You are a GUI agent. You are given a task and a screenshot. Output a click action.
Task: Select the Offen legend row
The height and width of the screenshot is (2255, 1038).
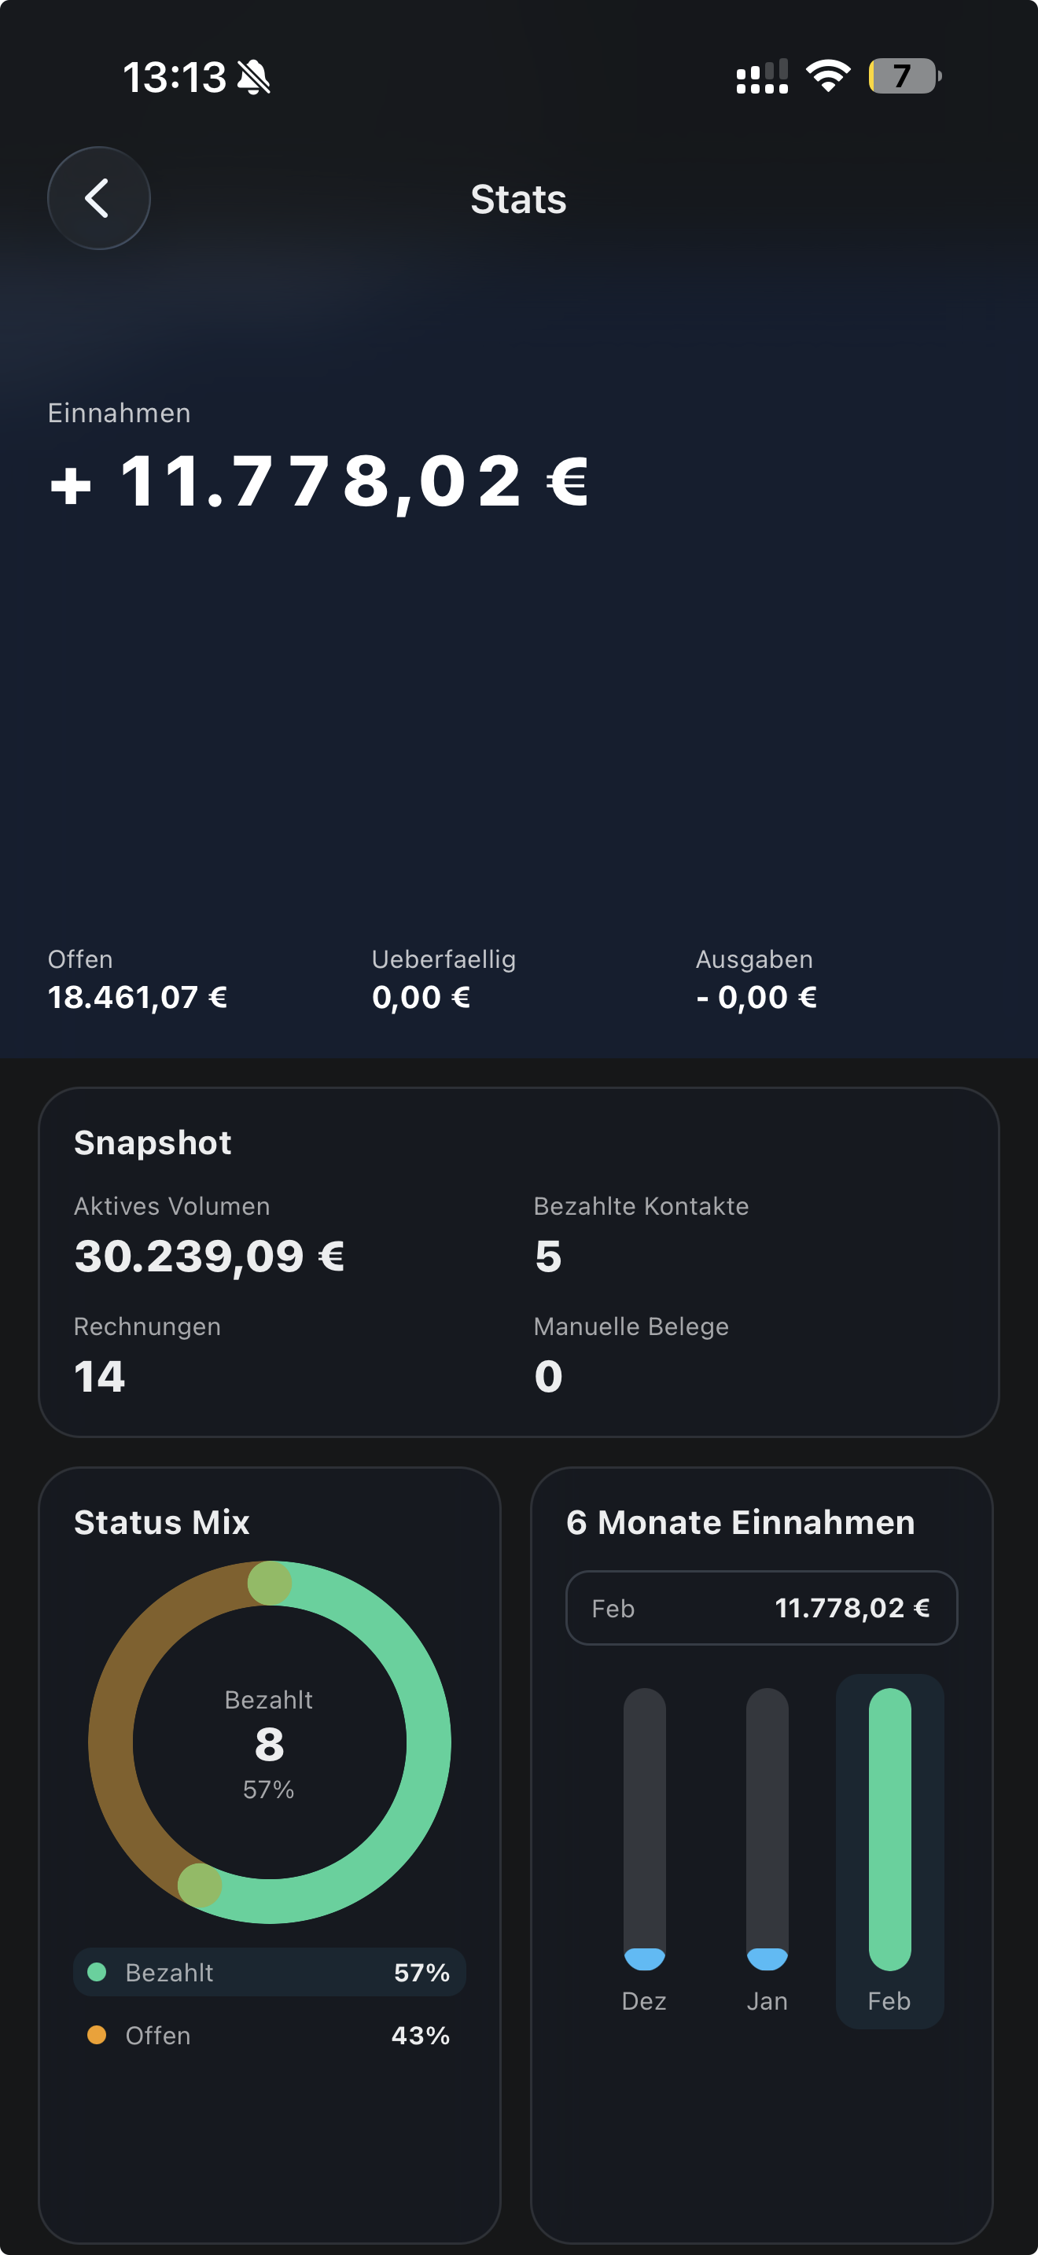(x=270, y=2036)
